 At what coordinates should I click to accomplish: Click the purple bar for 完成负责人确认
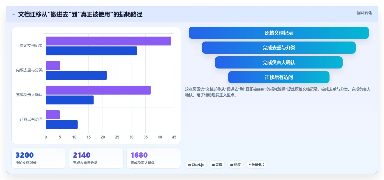tap(98, 90)
